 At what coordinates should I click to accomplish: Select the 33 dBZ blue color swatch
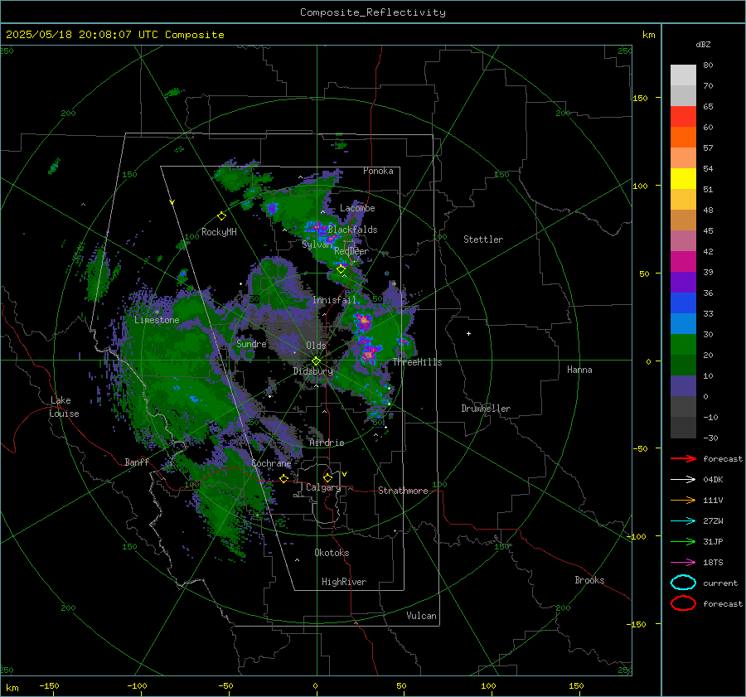(x=683, y=323)
